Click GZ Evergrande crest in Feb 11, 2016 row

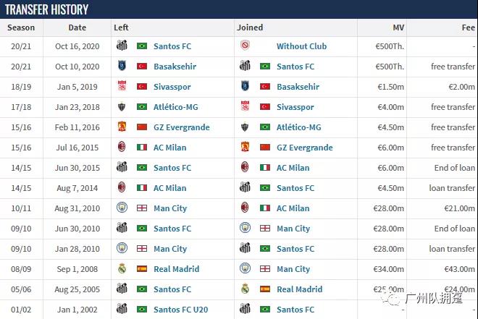[122, 127]
